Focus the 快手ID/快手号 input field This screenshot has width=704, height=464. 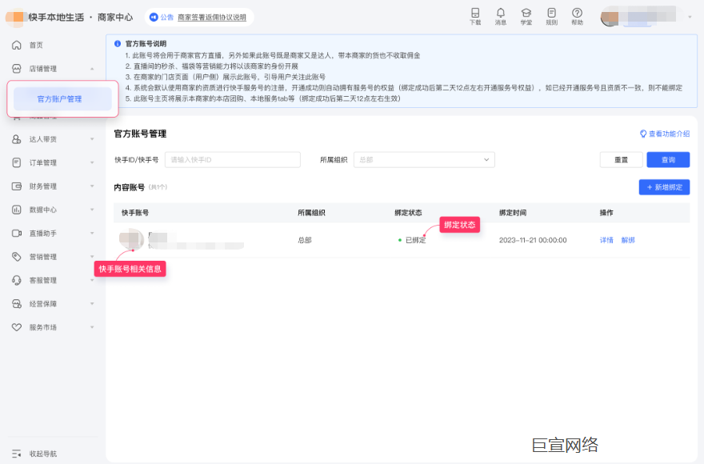click(233, 160)
